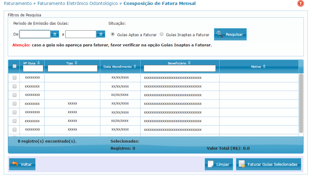The height and width of the screenshot is (176, 309).
Task: Sort table by Motivo column
Action: [264, 67]
